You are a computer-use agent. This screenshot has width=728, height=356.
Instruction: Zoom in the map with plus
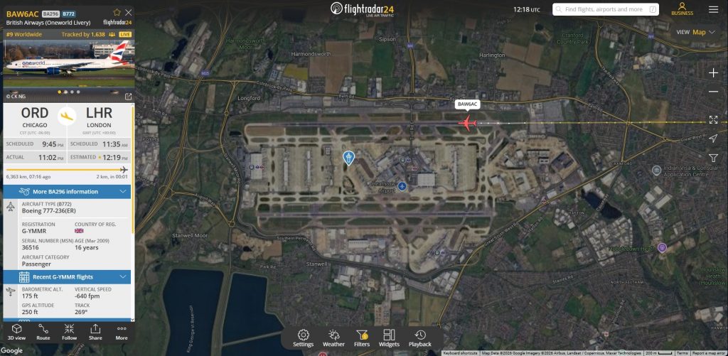(x=713, y=73)
